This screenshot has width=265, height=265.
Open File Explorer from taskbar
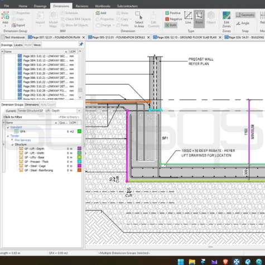point(192,262)
